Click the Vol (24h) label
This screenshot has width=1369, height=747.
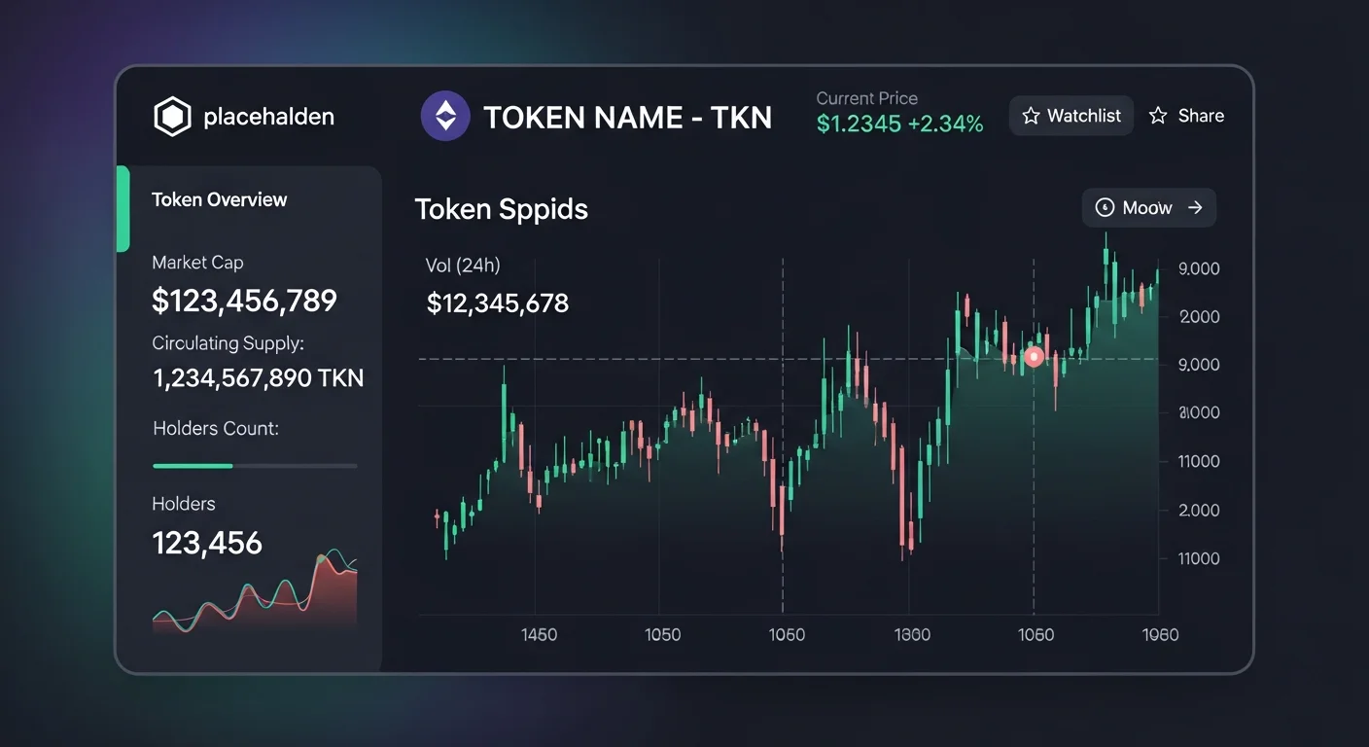[463, 266]
